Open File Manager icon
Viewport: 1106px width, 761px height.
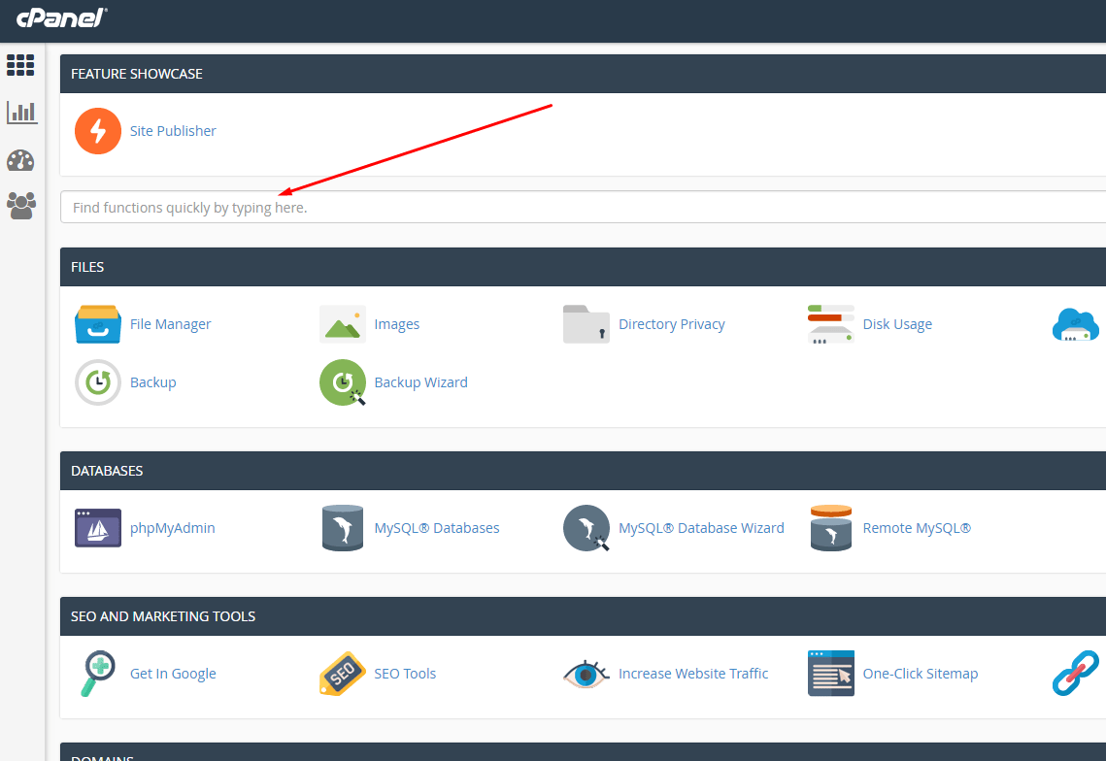point(98,324)
